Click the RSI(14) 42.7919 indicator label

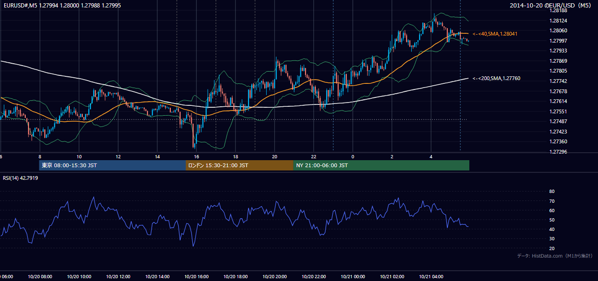tap(21, 178)
